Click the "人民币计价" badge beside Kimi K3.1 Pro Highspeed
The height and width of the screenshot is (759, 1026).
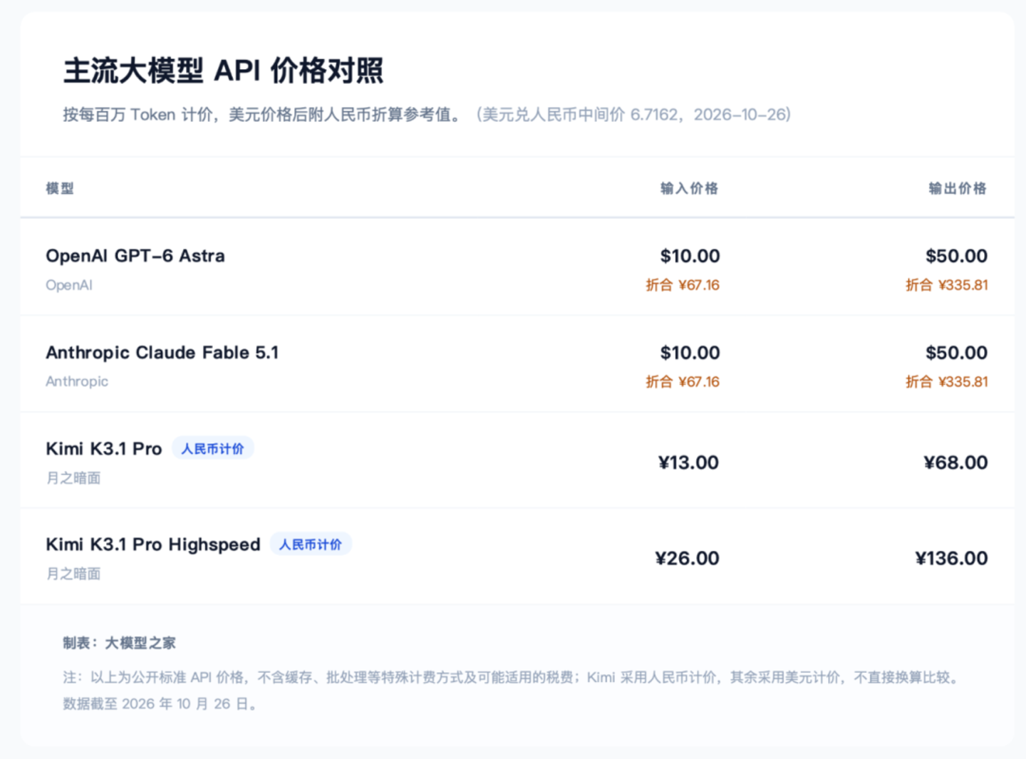tap(311, 544)
